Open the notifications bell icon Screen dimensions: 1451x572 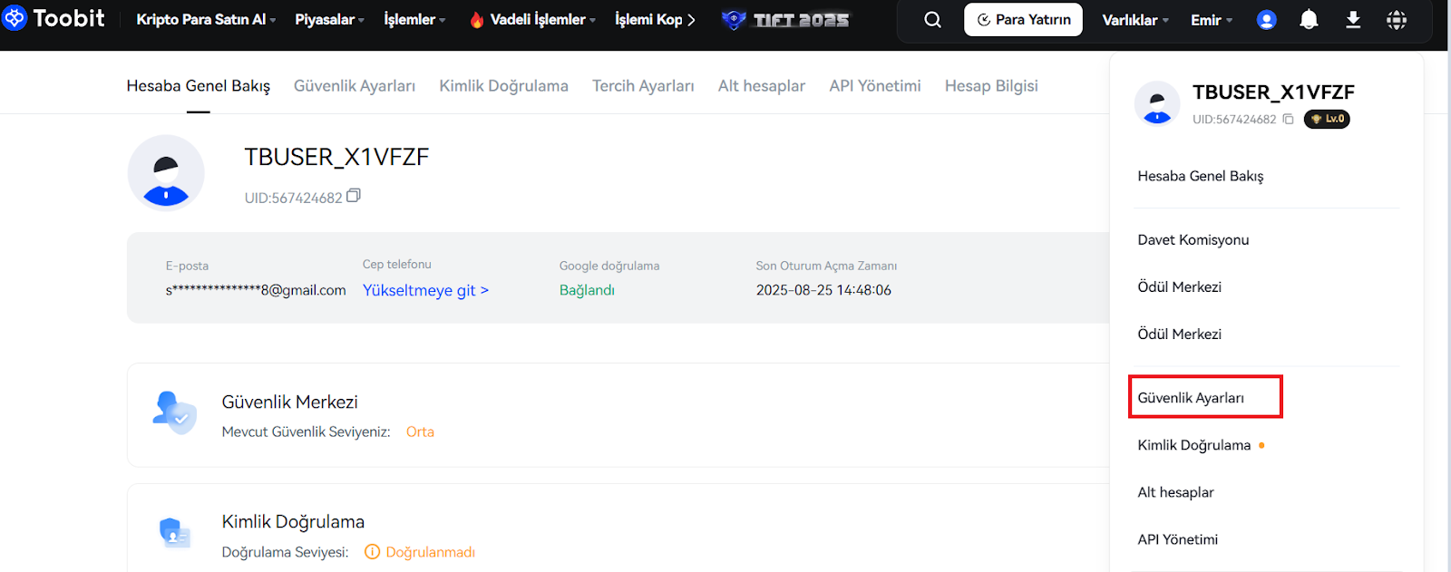1309,19
